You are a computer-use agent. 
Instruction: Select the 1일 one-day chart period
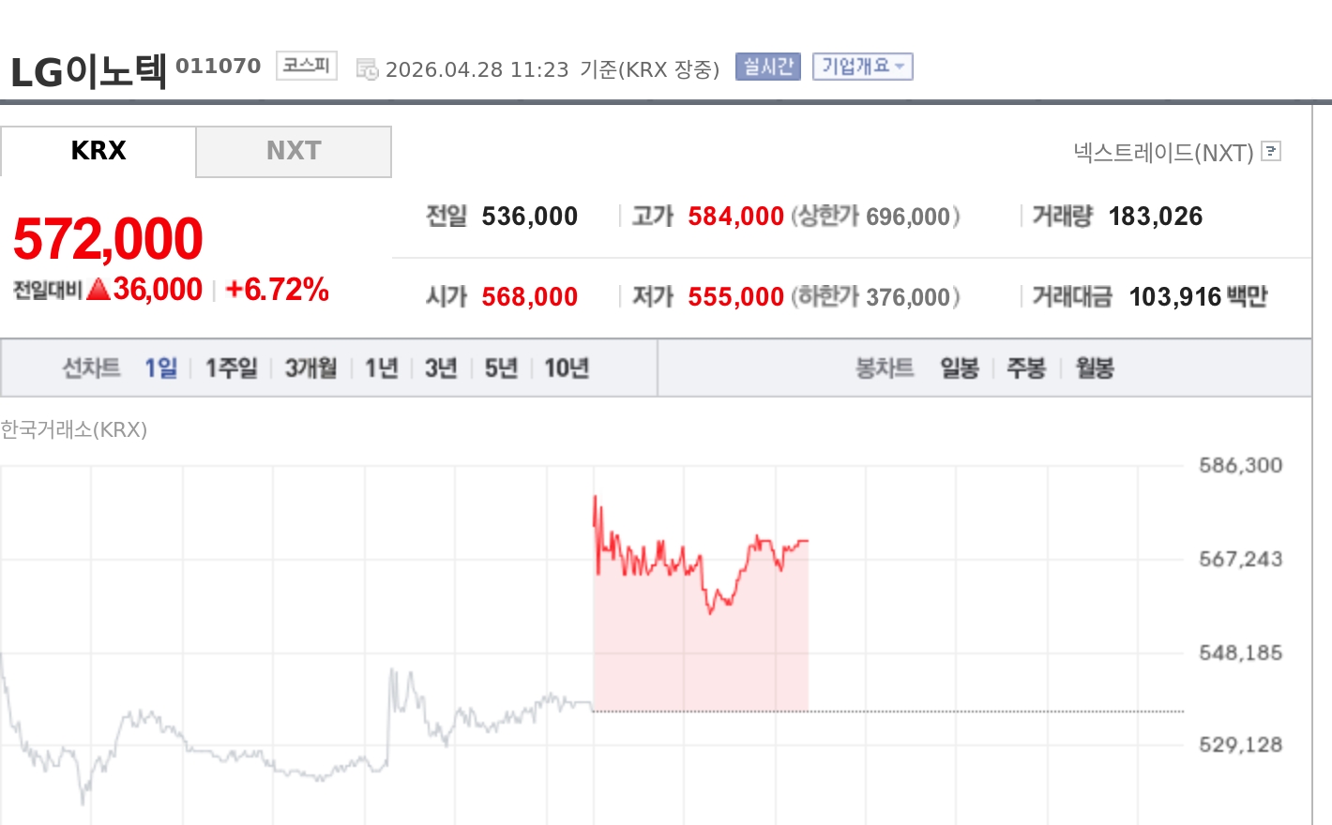(x=161, y=368)
